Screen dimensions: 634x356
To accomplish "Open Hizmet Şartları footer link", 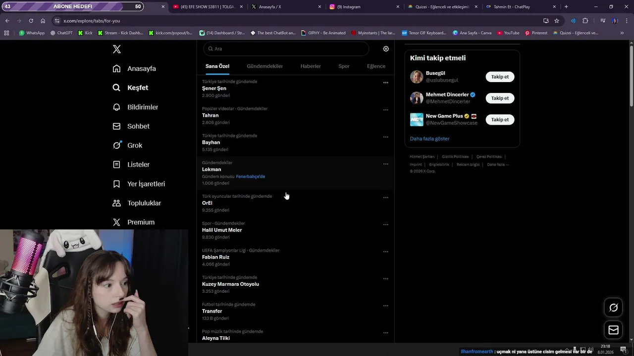I will [422, 157].
